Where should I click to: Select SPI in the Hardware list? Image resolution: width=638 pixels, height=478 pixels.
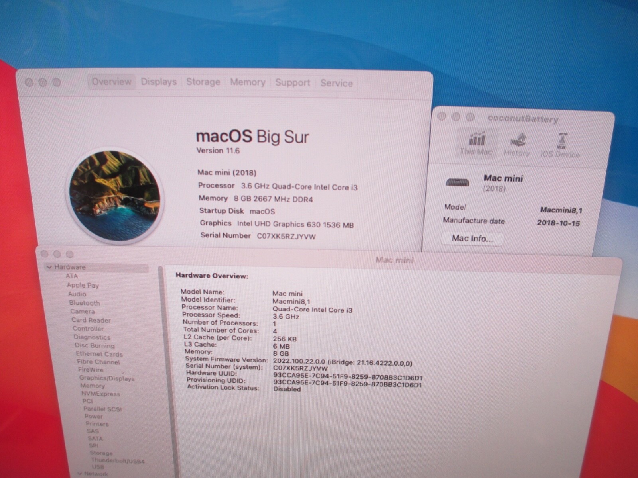[93, 445]
